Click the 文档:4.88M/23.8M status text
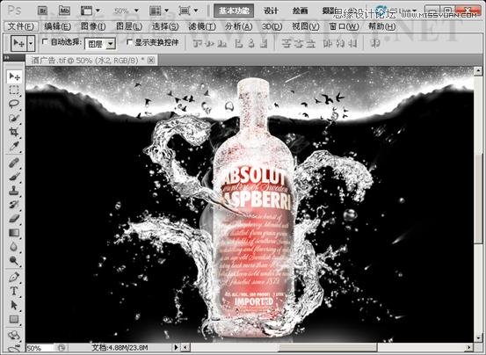This screenshot has height=355, width=486. click(120, 348)
